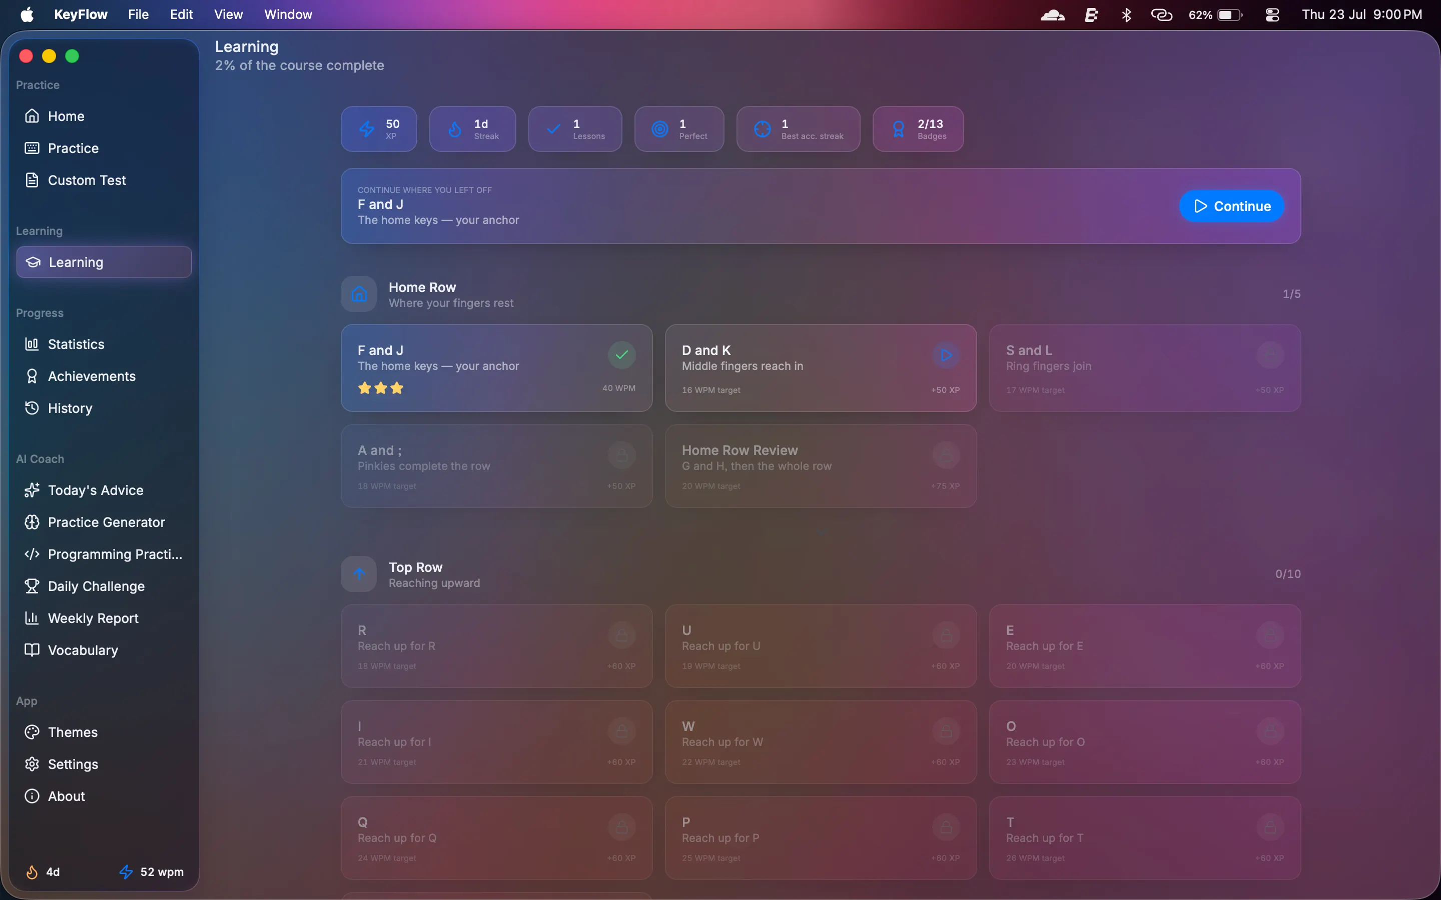Viewport: 1441px width, 900px height.
Task: Open the KeyFlow app menu
Action: click(x=81, y=14)
